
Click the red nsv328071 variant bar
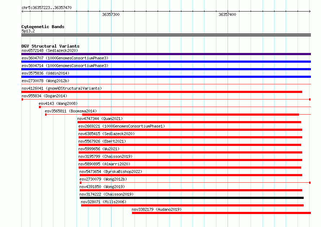tap(193, 205)
